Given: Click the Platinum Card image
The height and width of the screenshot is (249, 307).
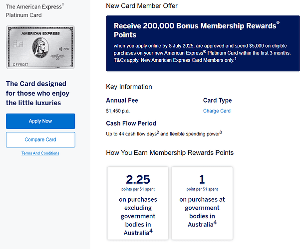Looking at the screenshot, I should click(x=40, y=47).
